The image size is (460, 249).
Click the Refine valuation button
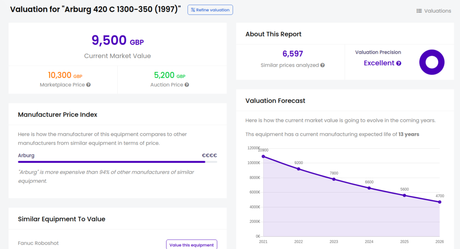point(210,10)
